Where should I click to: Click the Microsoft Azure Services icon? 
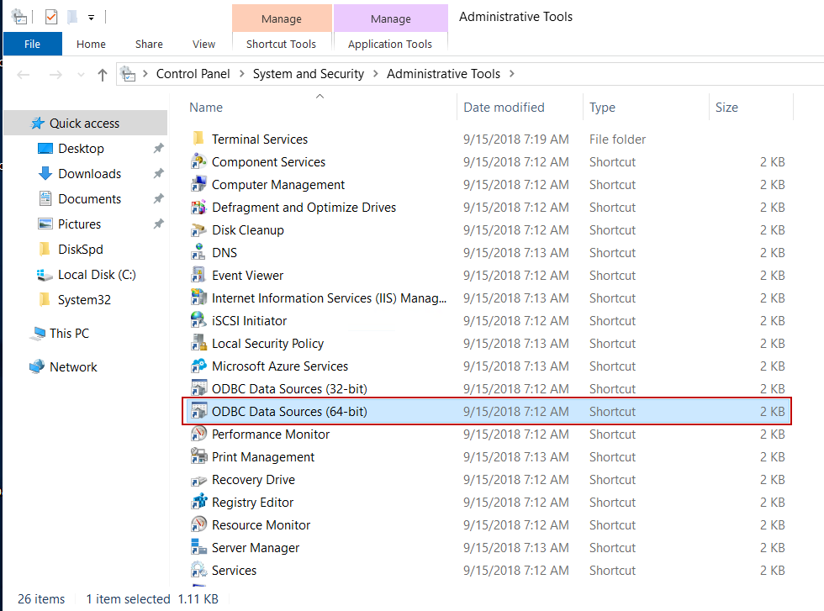pyautogui.click(x=198, y=366)
